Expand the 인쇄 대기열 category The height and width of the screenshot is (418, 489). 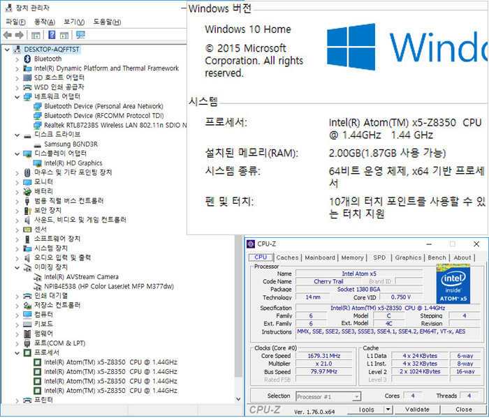[x=17, y=296]
